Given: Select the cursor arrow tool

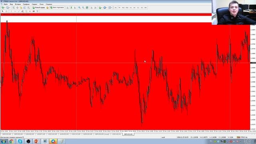Looking at the screenshot, I should (2, 11).
